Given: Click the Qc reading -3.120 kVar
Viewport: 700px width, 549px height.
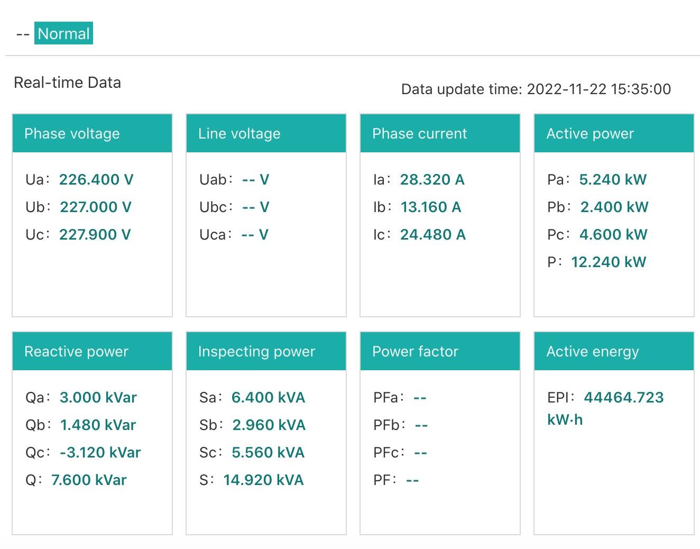Looking at the screenshot, I should [100, 453].
